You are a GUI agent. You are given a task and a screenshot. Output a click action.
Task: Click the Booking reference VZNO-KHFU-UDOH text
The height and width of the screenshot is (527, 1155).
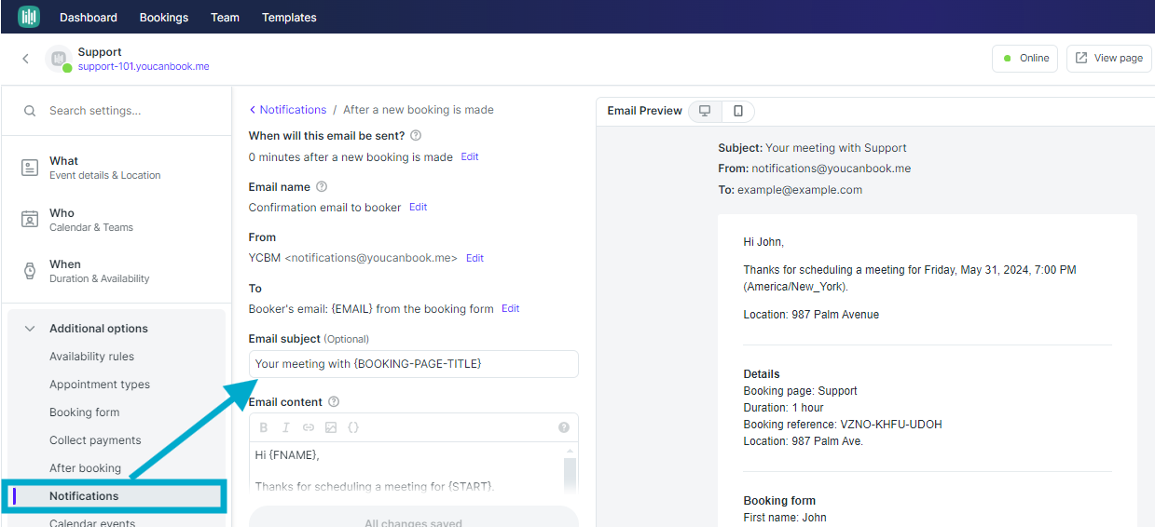pyautogui.click(x=843, y=425)
